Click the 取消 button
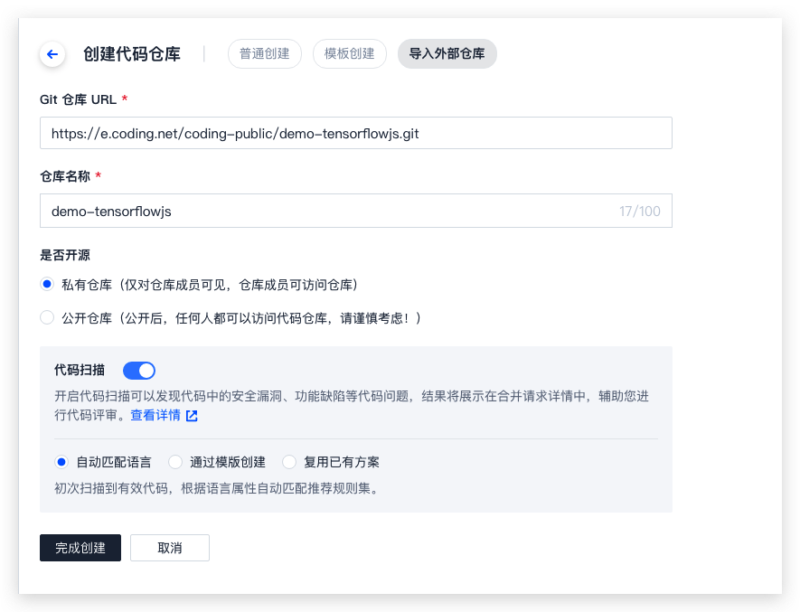The height and width of the screenshot is (612, 800). pos(169,548)
